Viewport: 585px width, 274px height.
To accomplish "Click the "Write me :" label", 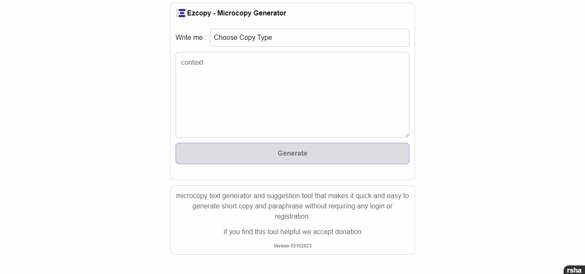I will [191, 38].
